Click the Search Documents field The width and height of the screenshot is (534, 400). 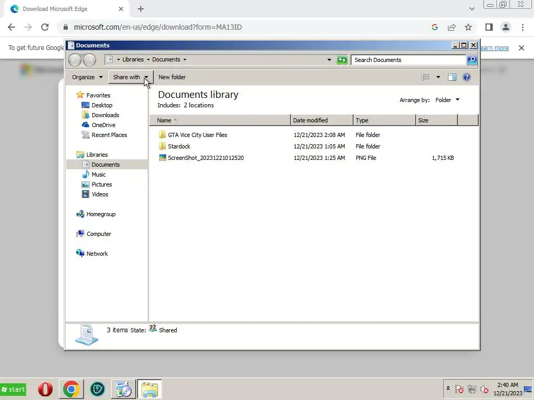coord(408,60)
